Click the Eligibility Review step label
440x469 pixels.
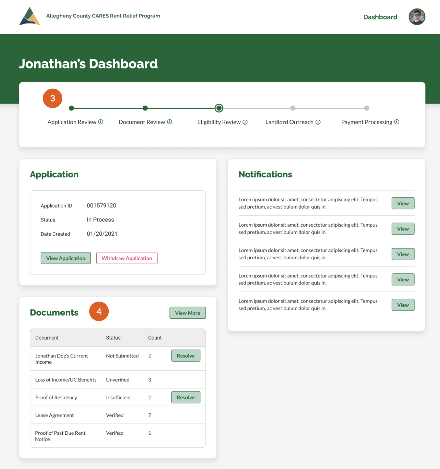click(219, 122)
